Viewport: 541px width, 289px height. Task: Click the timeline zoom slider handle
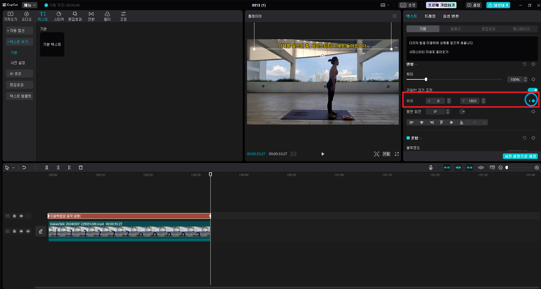pos(507,168)
